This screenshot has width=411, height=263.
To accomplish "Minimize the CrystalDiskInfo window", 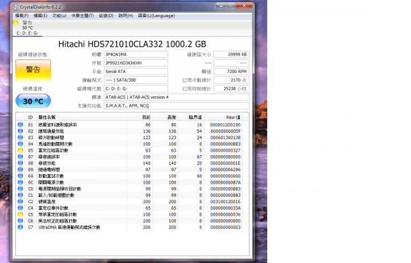I will pyautogui.click(x=221, y=6).
